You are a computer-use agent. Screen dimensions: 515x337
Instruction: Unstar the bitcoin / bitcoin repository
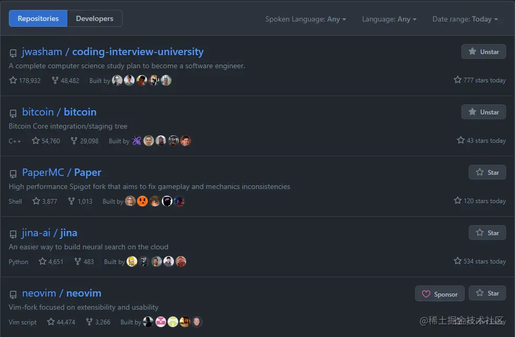point(483,112)
